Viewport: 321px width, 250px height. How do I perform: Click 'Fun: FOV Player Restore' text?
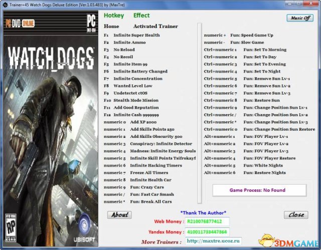(x=269, y=158)
